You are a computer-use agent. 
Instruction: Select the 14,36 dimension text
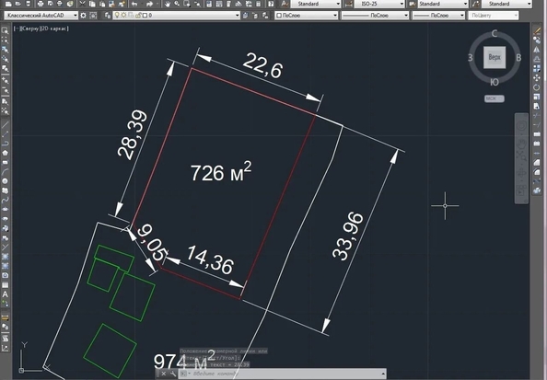pos(210,260)
